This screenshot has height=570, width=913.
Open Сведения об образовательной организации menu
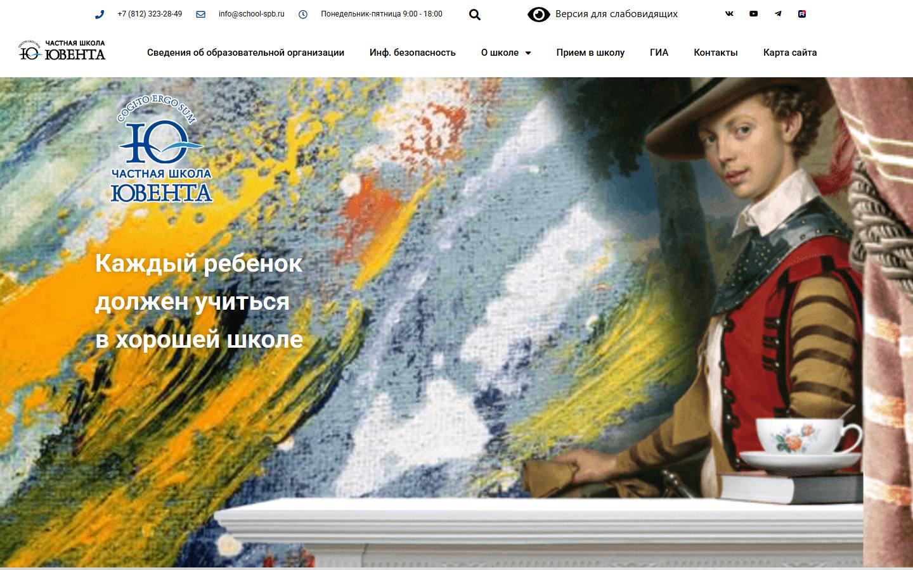coord(245,53)
